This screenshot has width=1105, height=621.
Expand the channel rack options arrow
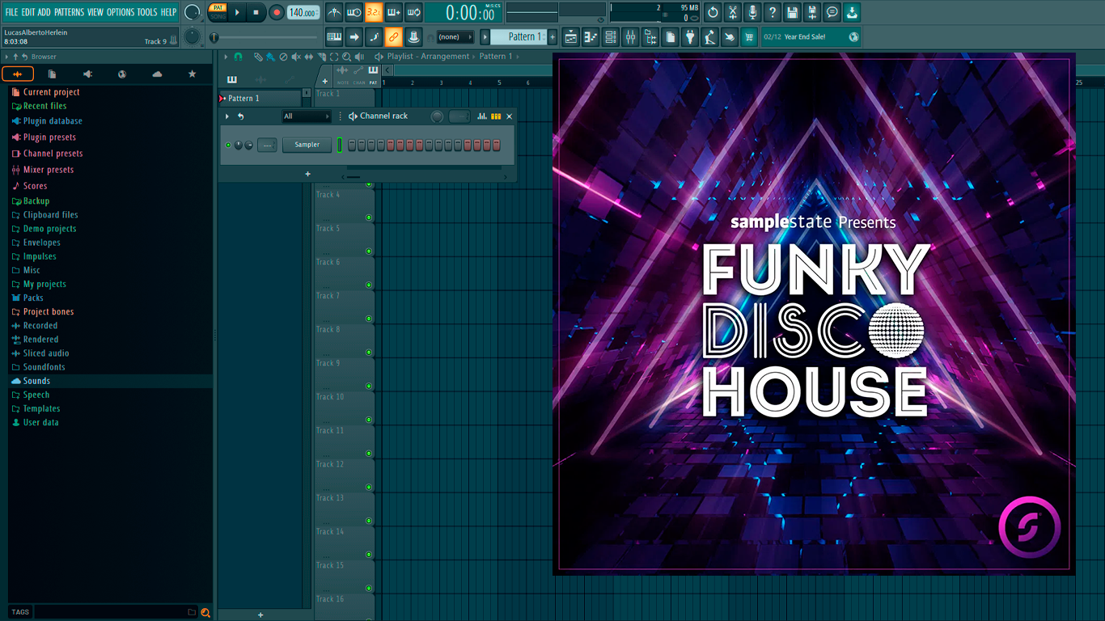pos(227,116)
